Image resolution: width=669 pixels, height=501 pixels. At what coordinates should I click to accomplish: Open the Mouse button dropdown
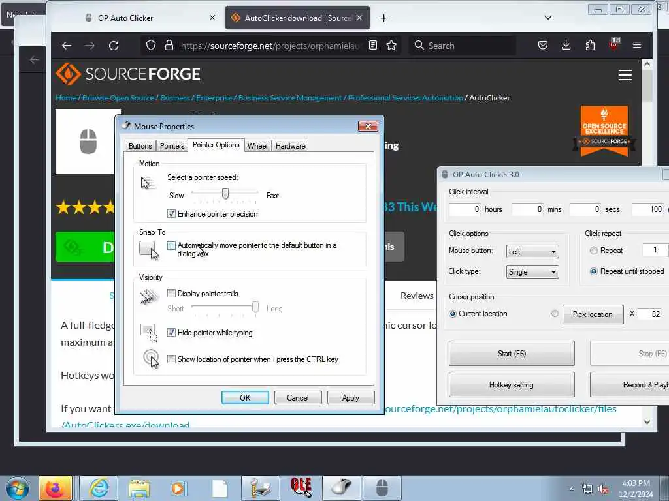click(x=532, y=251)
